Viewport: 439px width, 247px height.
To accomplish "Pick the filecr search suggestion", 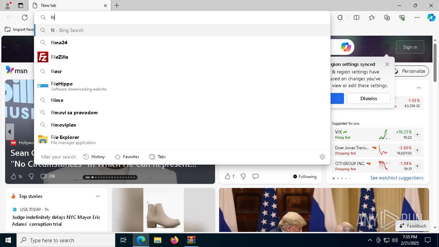I will tap(182, 71).
